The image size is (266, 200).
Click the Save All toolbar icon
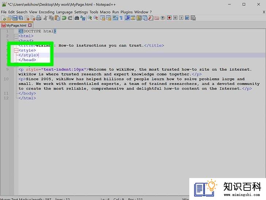[21, 18]
